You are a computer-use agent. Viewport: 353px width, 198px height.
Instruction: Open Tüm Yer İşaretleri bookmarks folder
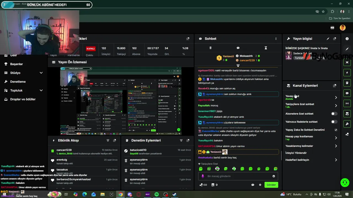pyautogui.click(x=340, y=18)
